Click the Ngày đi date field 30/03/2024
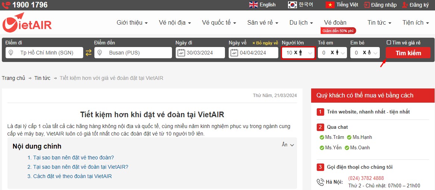435x190 pixels. tap(200, 53)
